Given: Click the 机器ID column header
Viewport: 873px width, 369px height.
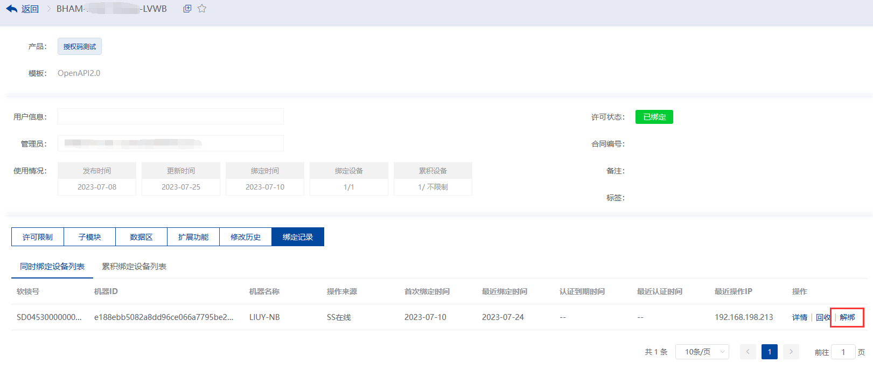Looking at the screenshot, I should click(106, 291).
